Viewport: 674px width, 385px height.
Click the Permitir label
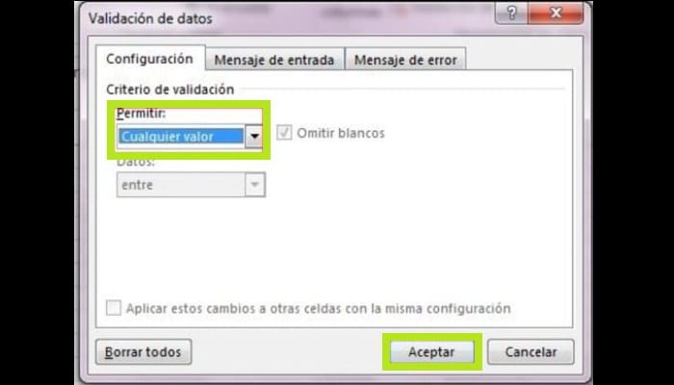coord(141,114)
